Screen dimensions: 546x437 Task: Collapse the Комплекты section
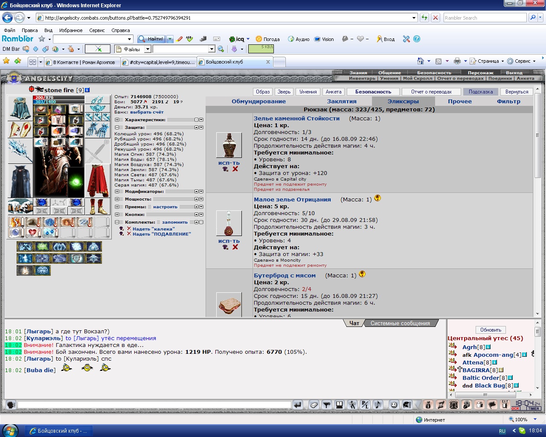coord(117,222)
